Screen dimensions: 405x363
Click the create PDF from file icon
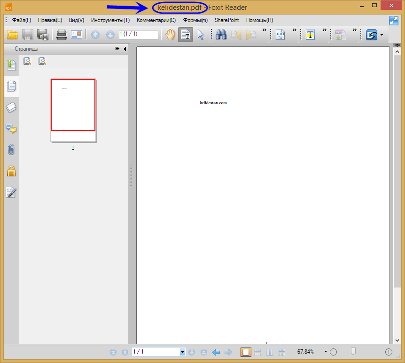[x=341, y=35]
